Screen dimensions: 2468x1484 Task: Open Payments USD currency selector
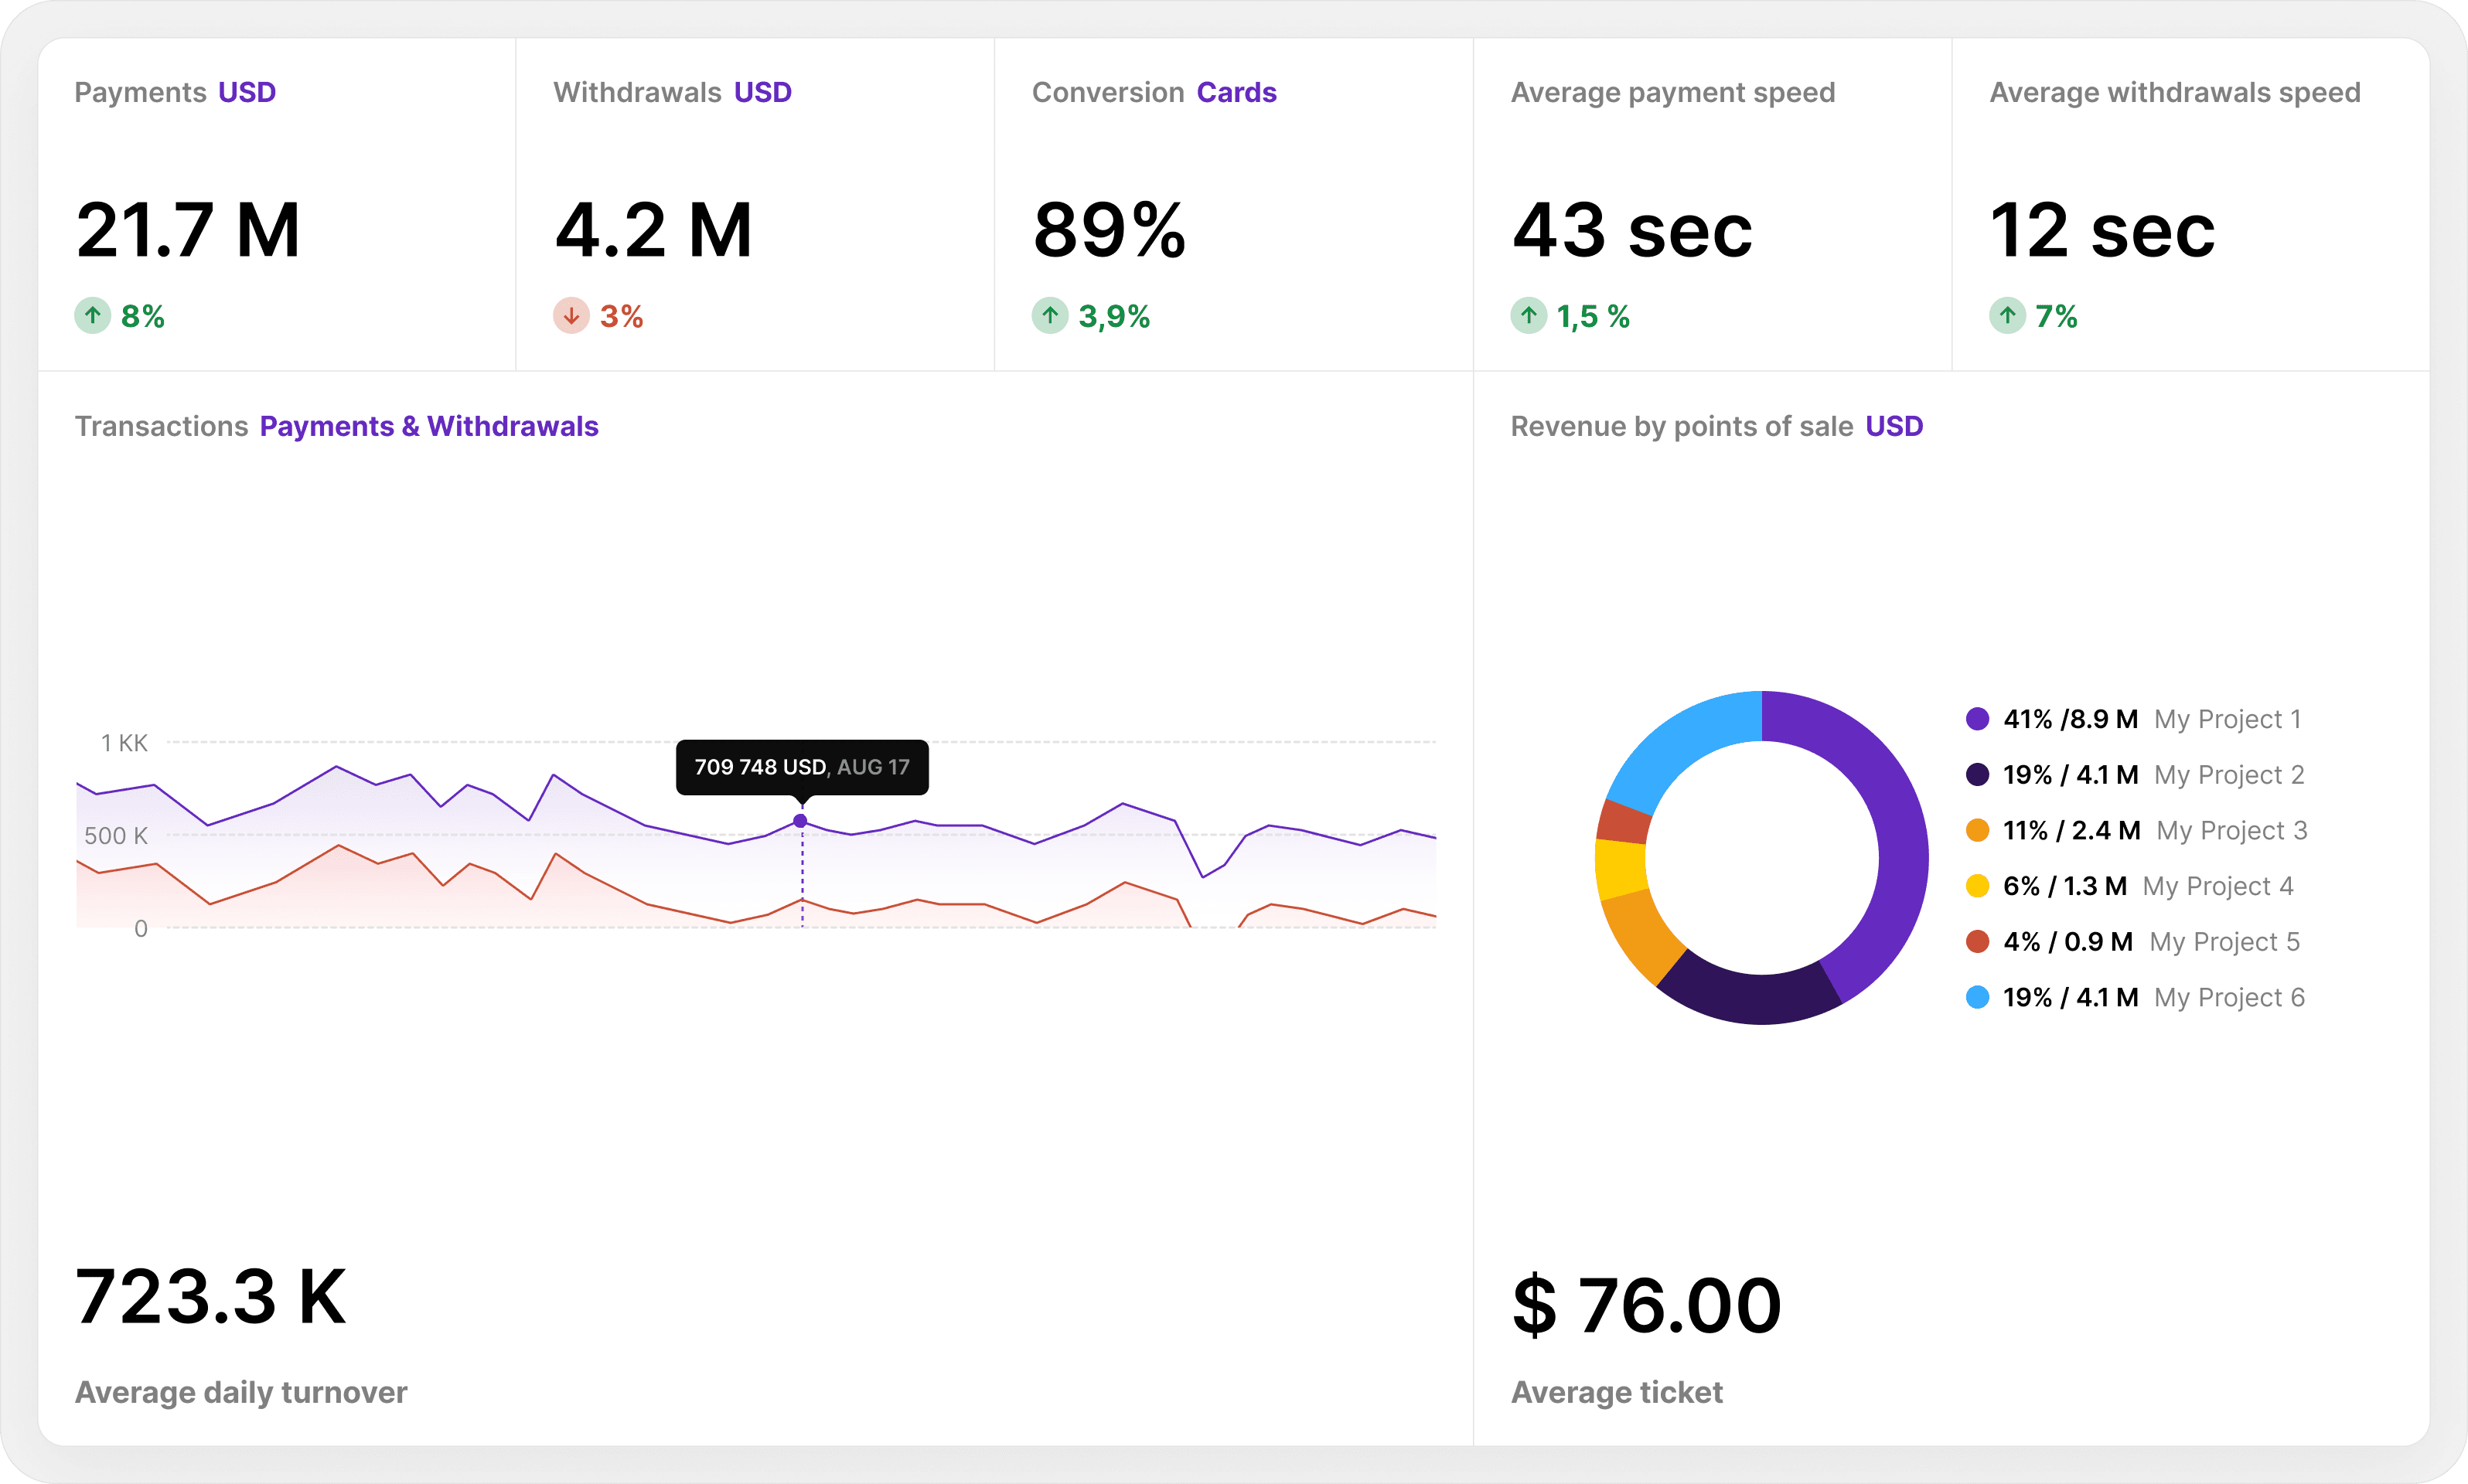(x=247, y=92)
